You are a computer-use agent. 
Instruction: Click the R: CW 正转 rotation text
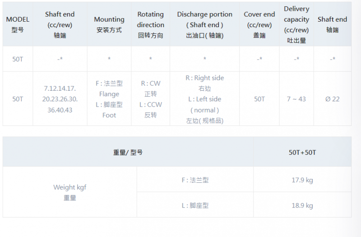pos(151,88)
